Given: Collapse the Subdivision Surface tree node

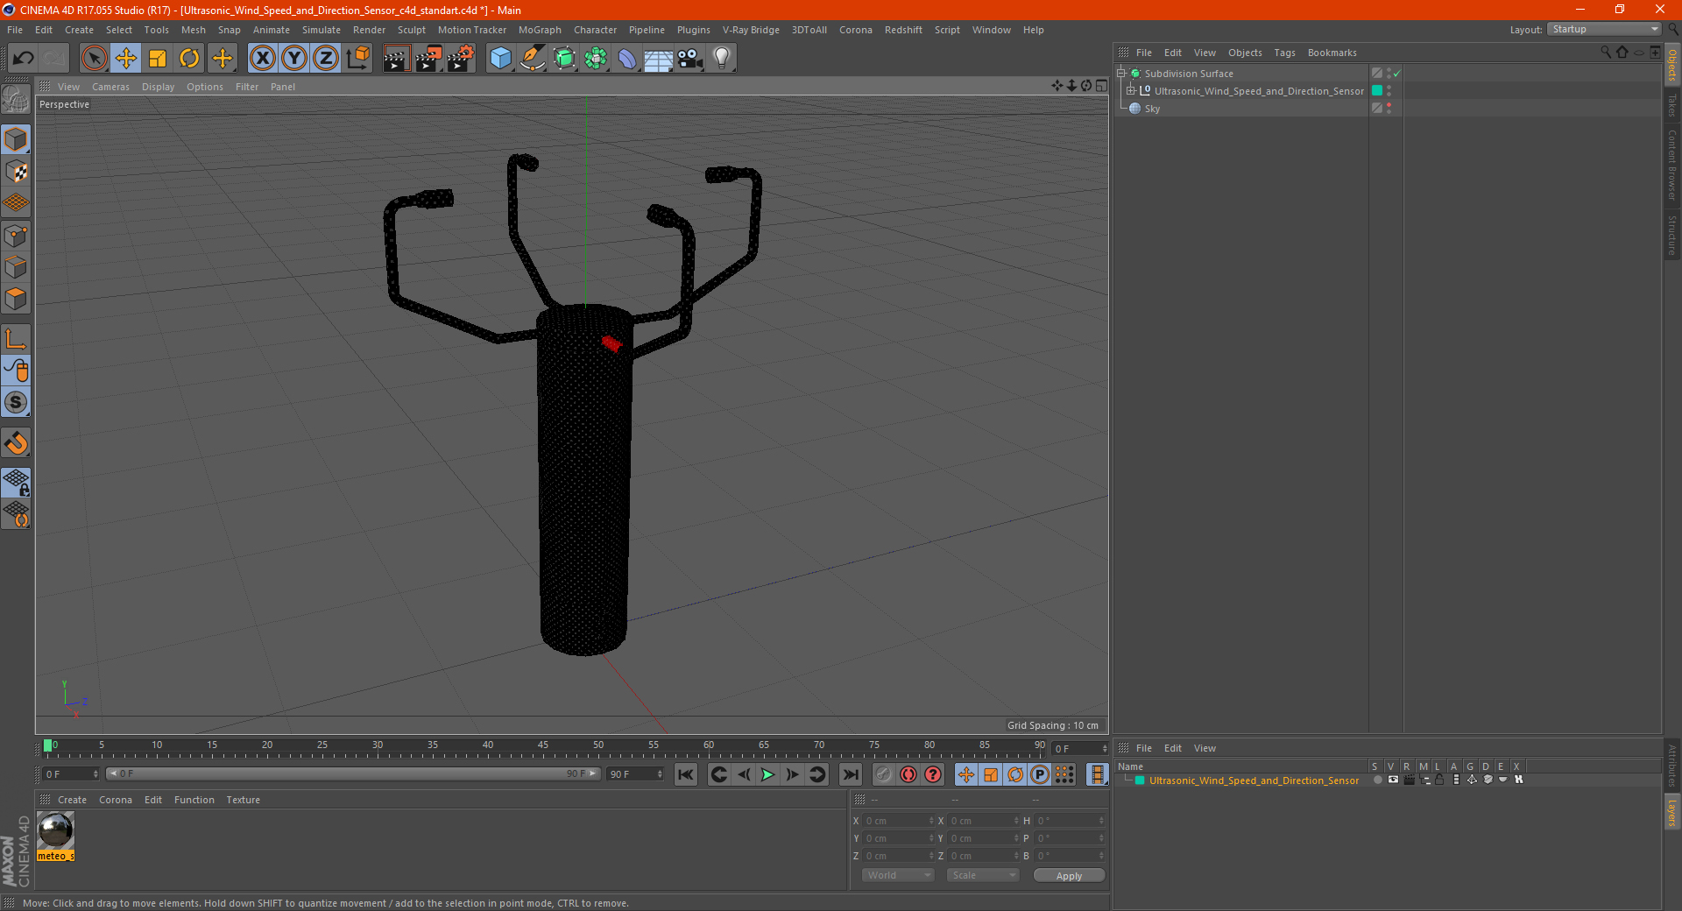Looking at the screenshot, I should (x=1120, y=74).
